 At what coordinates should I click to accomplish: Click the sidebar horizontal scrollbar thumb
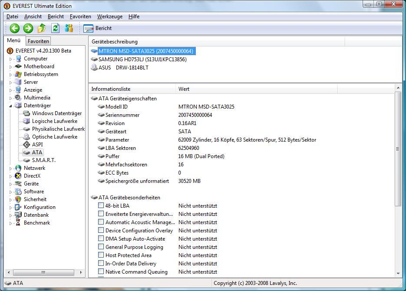(x=43, y=272)
